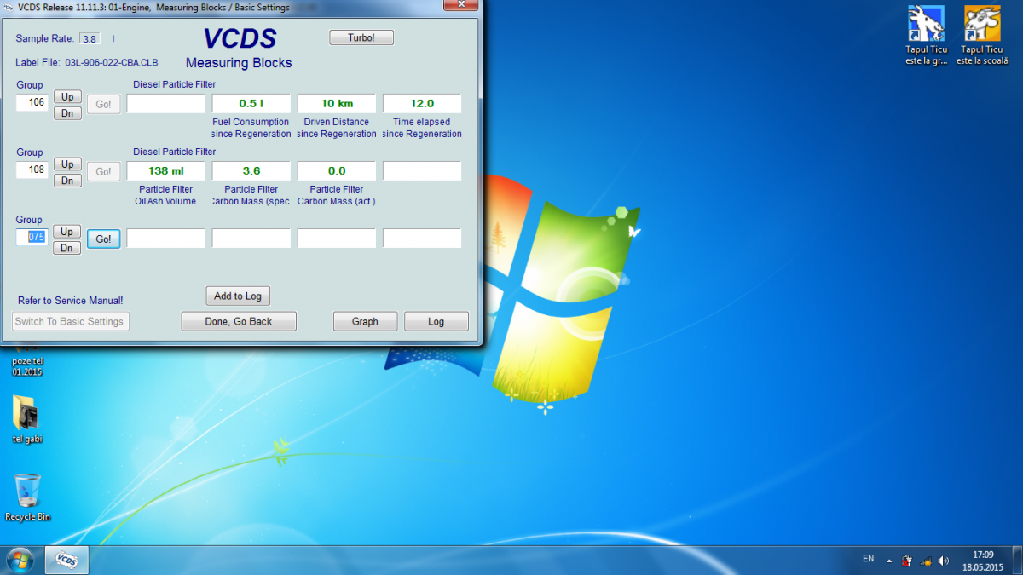Open the Tapul Ticu este la scoală desktop icon
The height and width of the screenshot is (575, 1023).
tap(982, 36)
